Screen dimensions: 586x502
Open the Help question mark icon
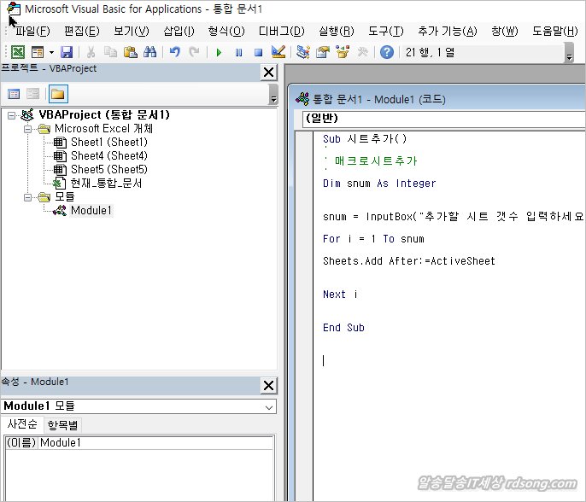387,52
